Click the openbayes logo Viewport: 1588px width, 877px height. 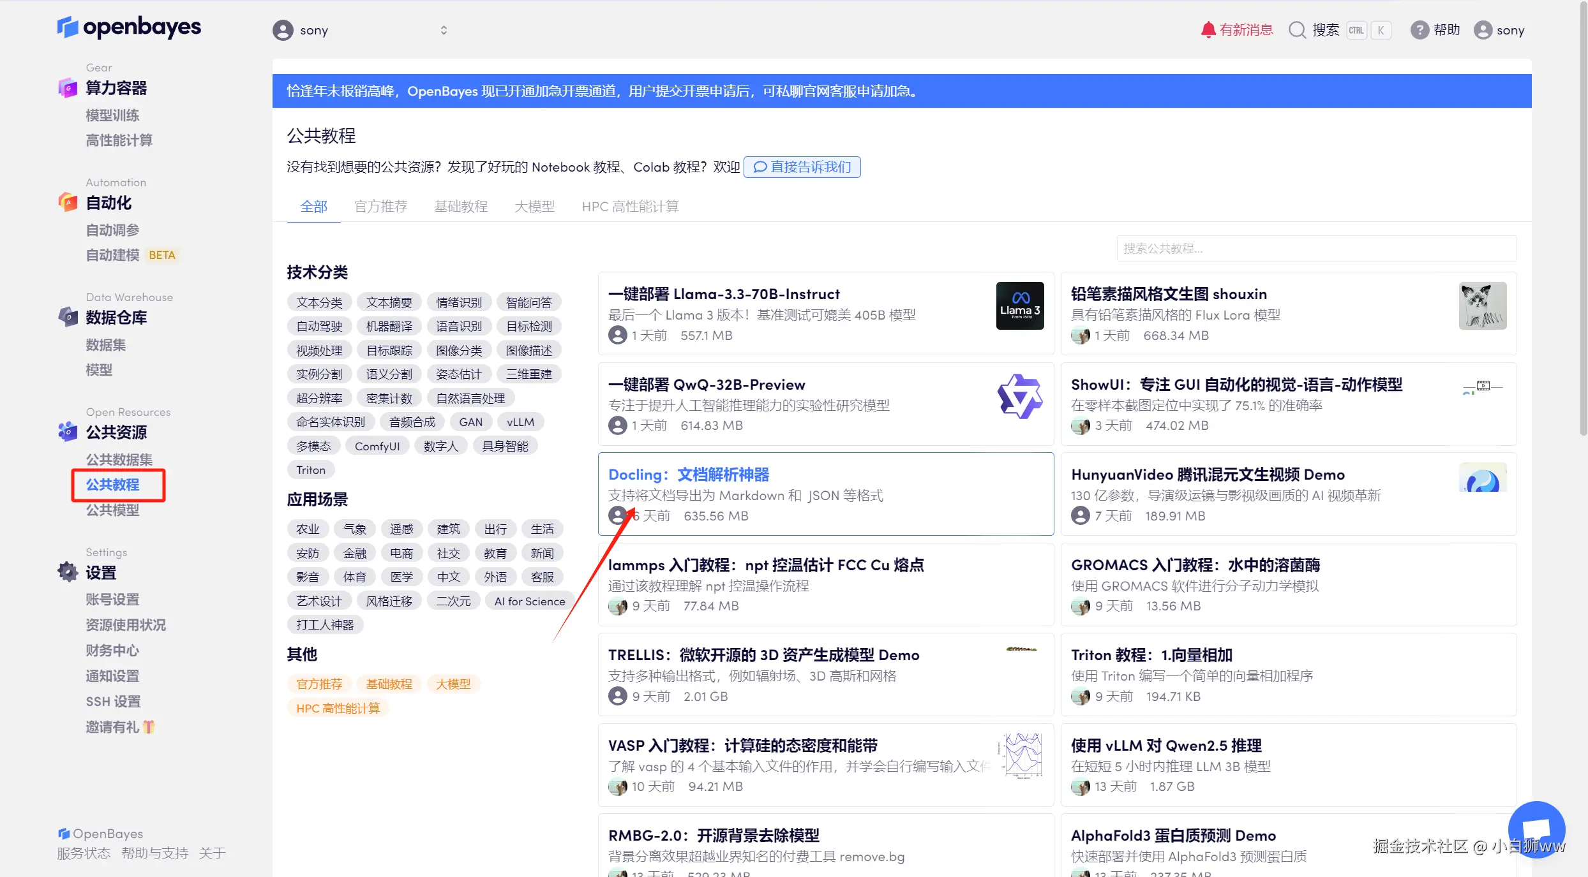(x=129, y=27)
